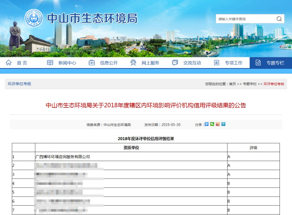
Task: Share the article via WeChat icon
Action: click(x=212, y=124)
